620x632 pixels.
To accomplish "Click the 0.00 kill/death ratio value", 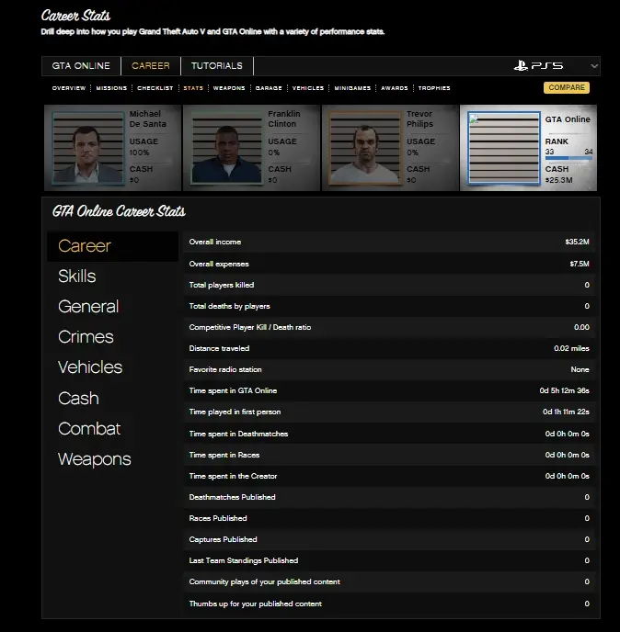I will tap(581, 327).
